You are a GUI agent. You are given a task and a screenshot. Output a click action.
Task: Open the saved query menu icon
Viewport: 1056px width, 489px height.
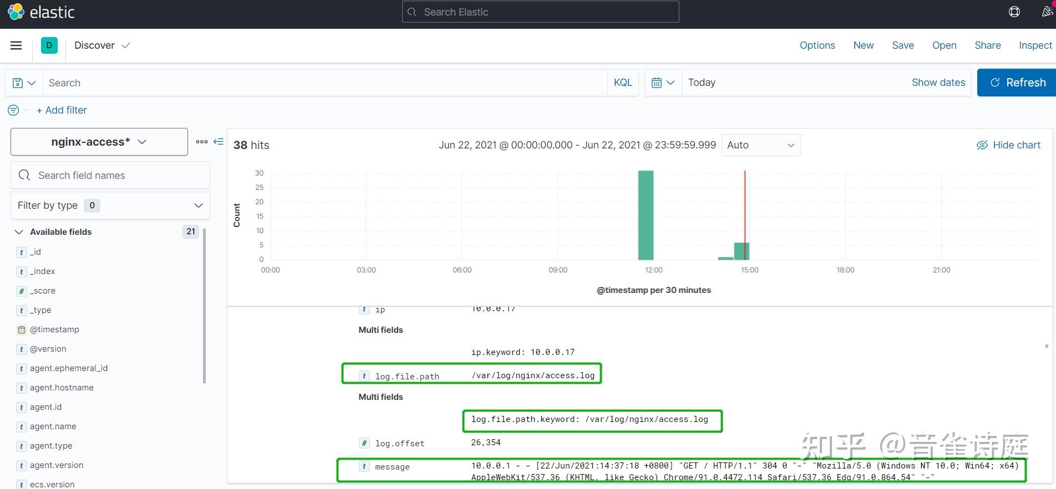(x=24, y=83)
